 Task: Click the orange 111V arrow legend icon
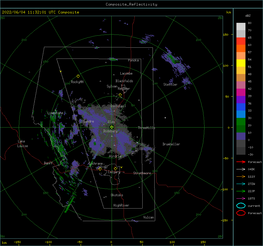tap(241, 176)
